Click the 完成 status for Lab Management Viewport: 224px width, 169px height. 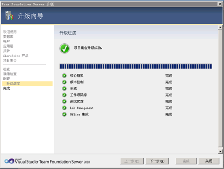pos(169,108)
